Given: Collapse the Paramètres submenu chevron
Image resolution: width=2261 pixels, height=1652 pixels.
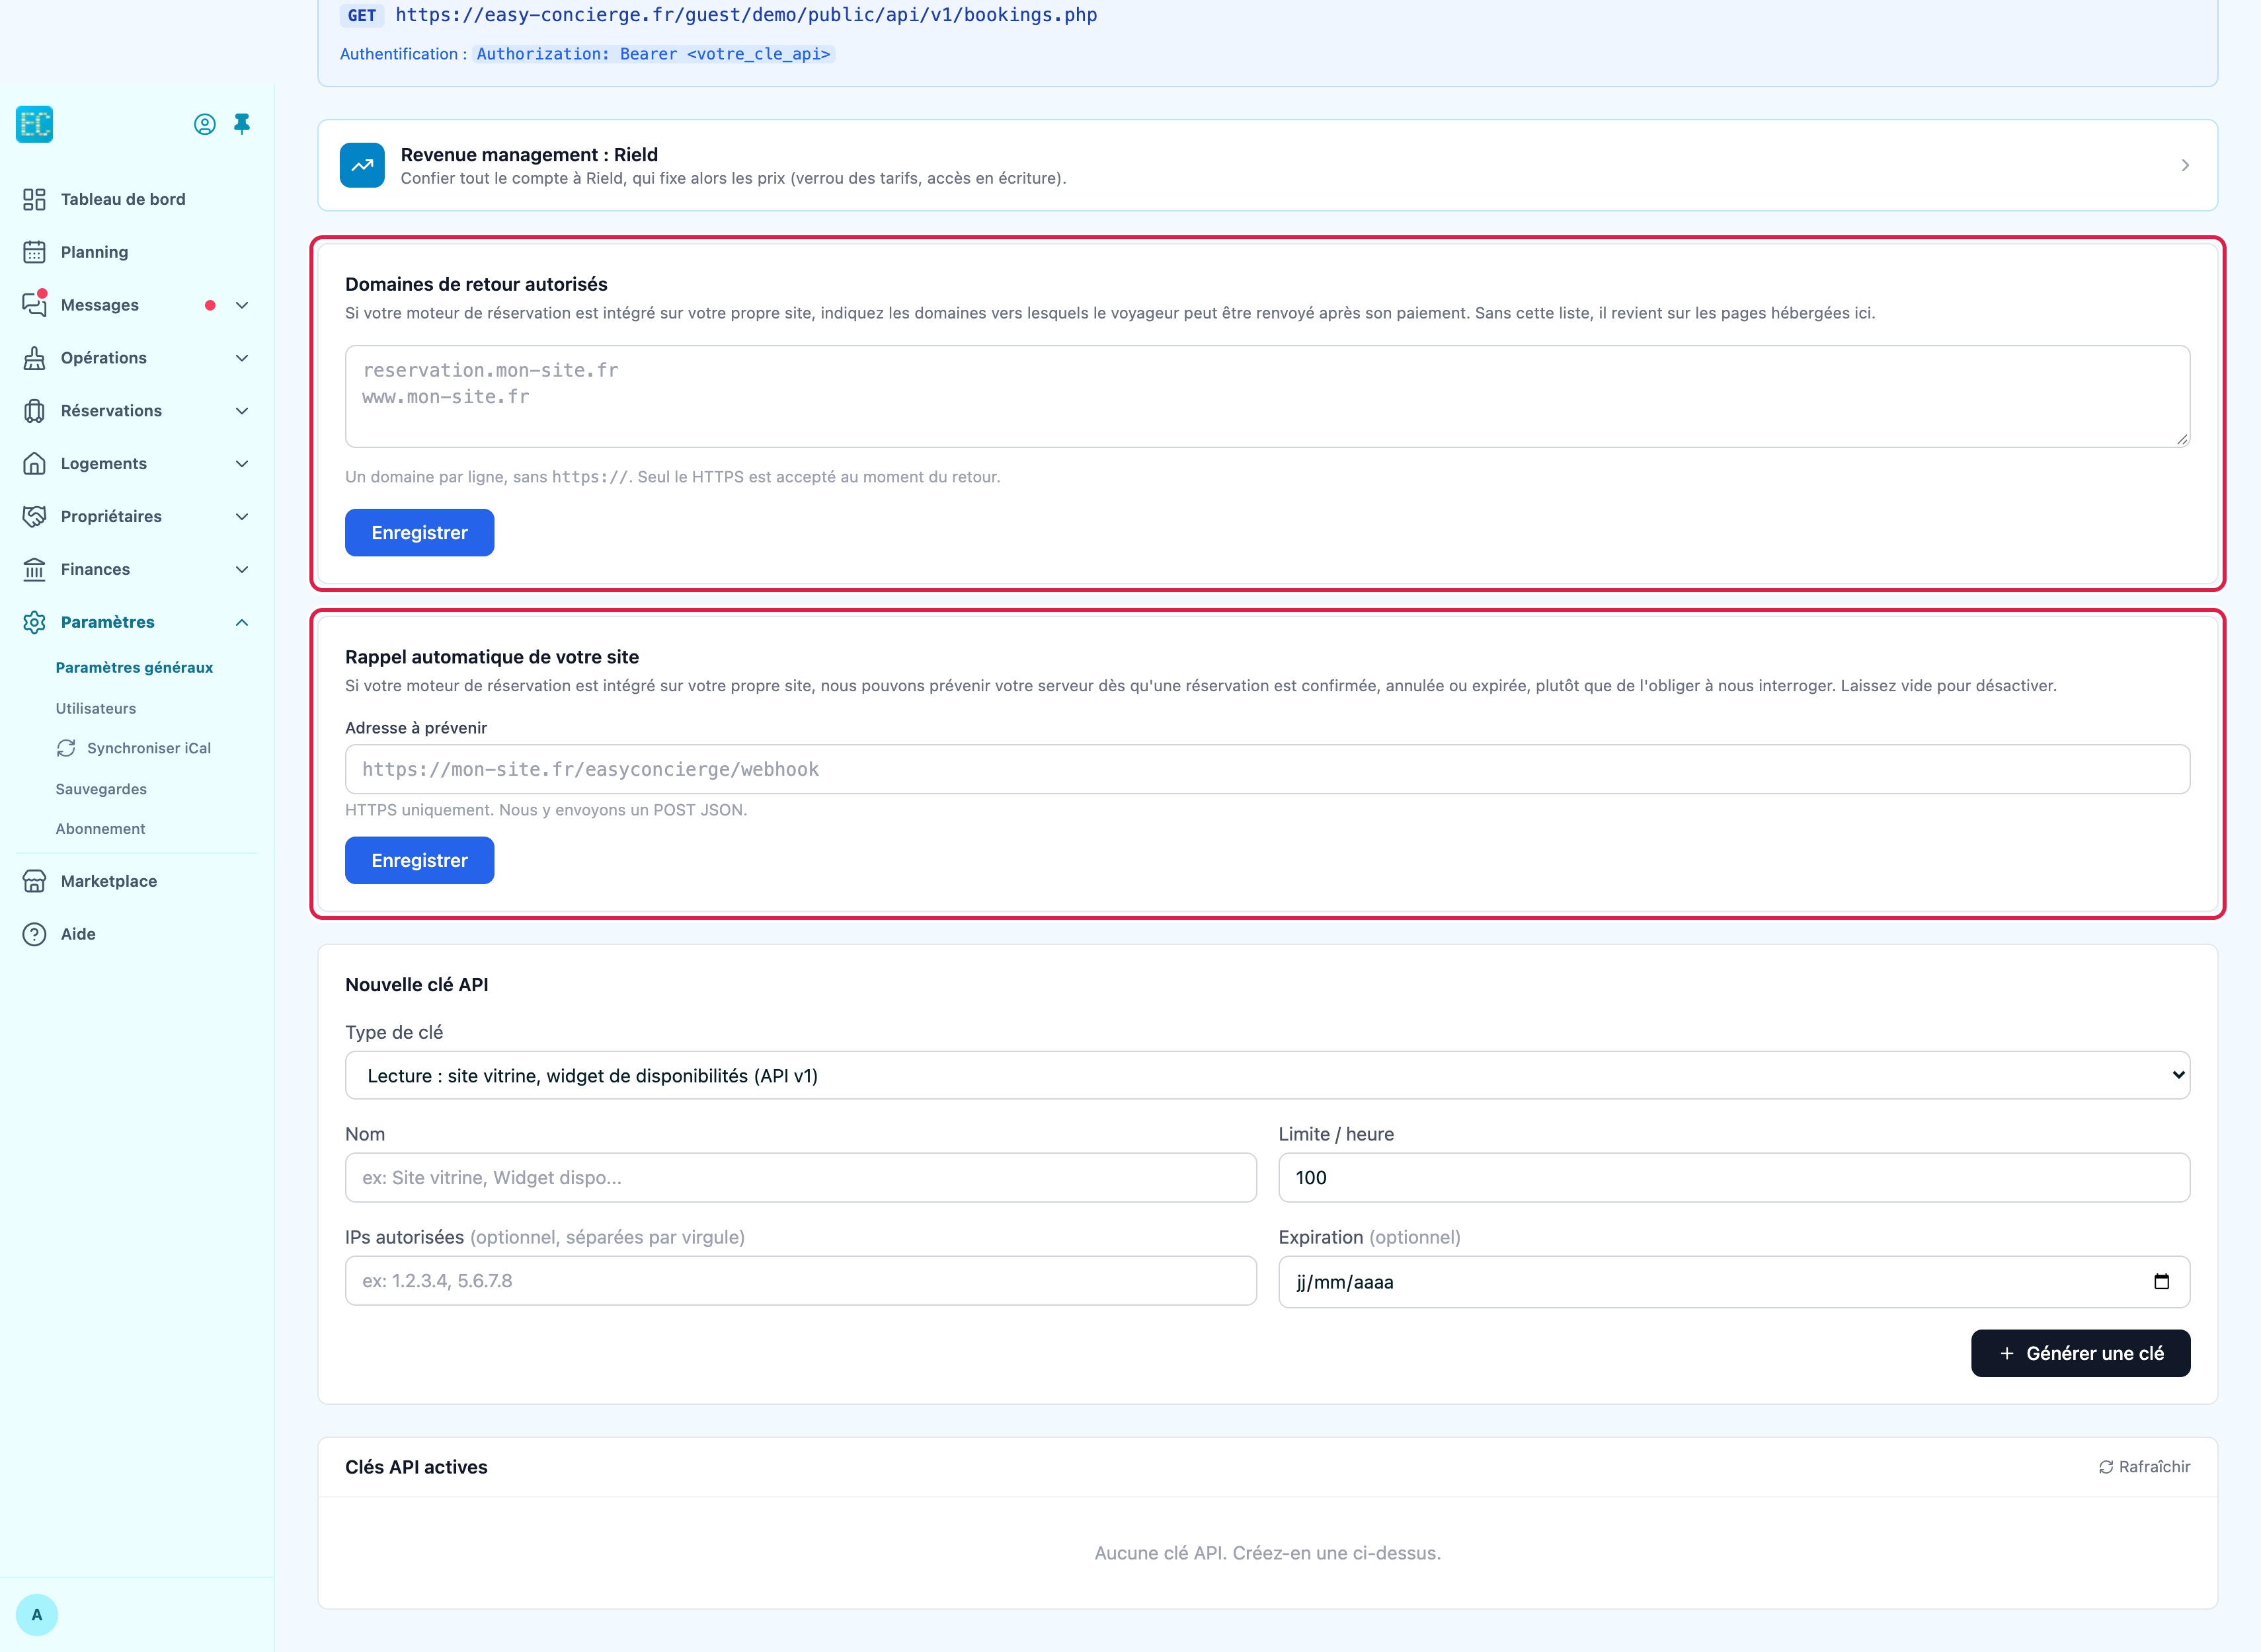Looking at the screenshot, I should point(242,622).
